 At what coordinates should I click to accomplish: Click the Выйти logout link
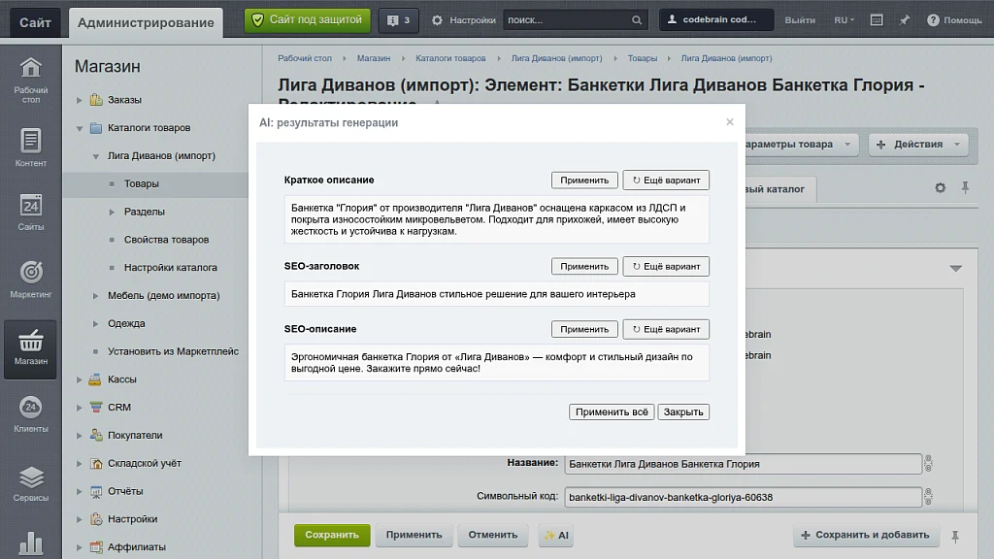tap(800, 20)
